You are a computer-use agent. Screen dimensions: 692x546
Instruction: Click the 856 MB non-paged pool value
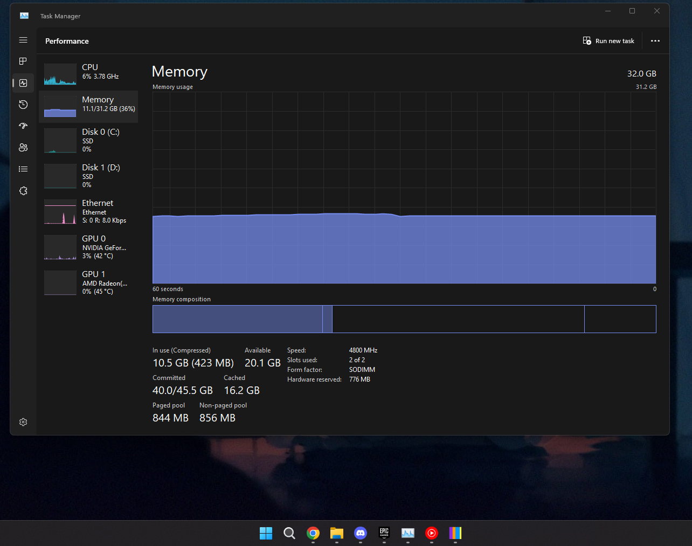[218, 418]
